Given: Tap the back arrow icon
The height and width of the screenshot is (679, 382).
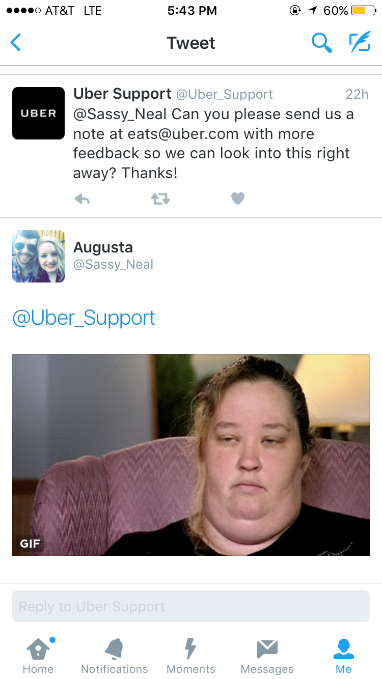Looking at the screenshot, I should (x=16, y=43).
